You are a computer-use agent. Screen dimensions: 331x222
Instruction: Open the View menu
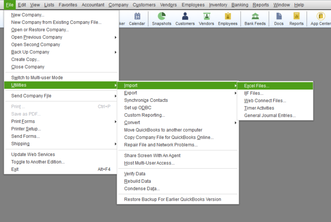pyautogui.click(x=35, y=5)
